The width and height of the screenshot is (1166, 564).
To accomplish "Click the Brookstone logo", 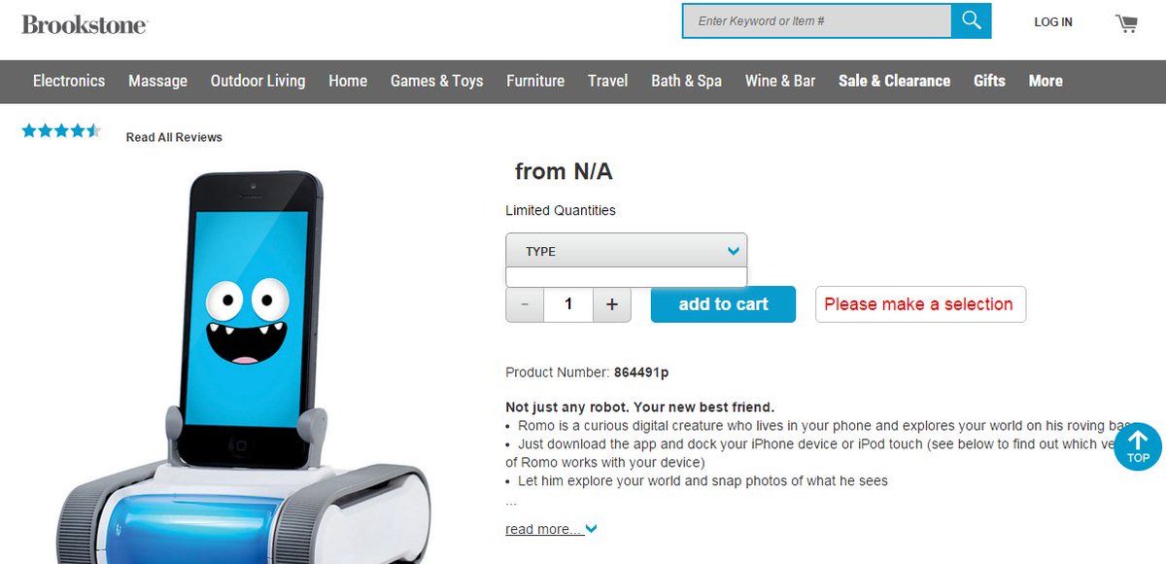I will (x=85, y=23).
